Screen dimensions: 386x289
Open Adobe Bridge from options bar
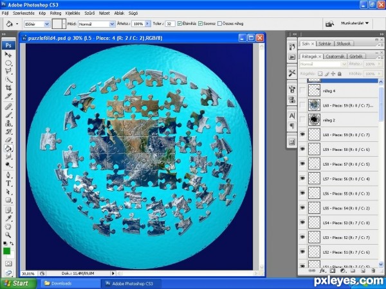click(329, 24)
